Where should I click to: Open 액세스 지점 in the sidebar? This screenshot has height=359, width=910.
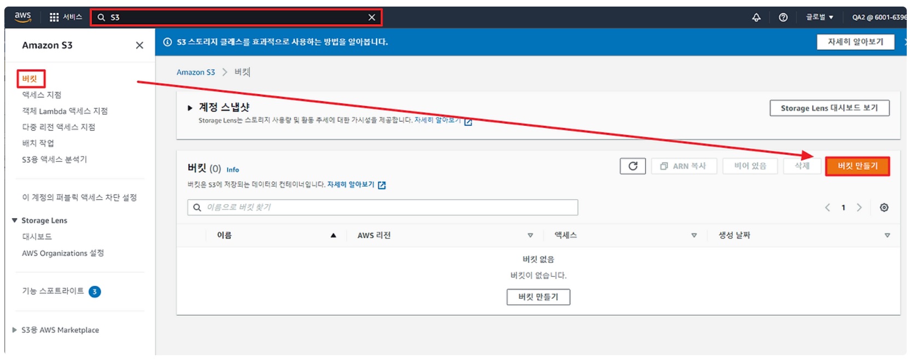(42, 95)
